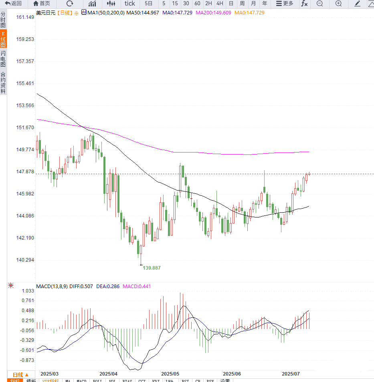This screenshot has width=374, height=382.
Task: Zoom in with the plus magnifier
Action: pyautogui.click(x=338, y=3)
